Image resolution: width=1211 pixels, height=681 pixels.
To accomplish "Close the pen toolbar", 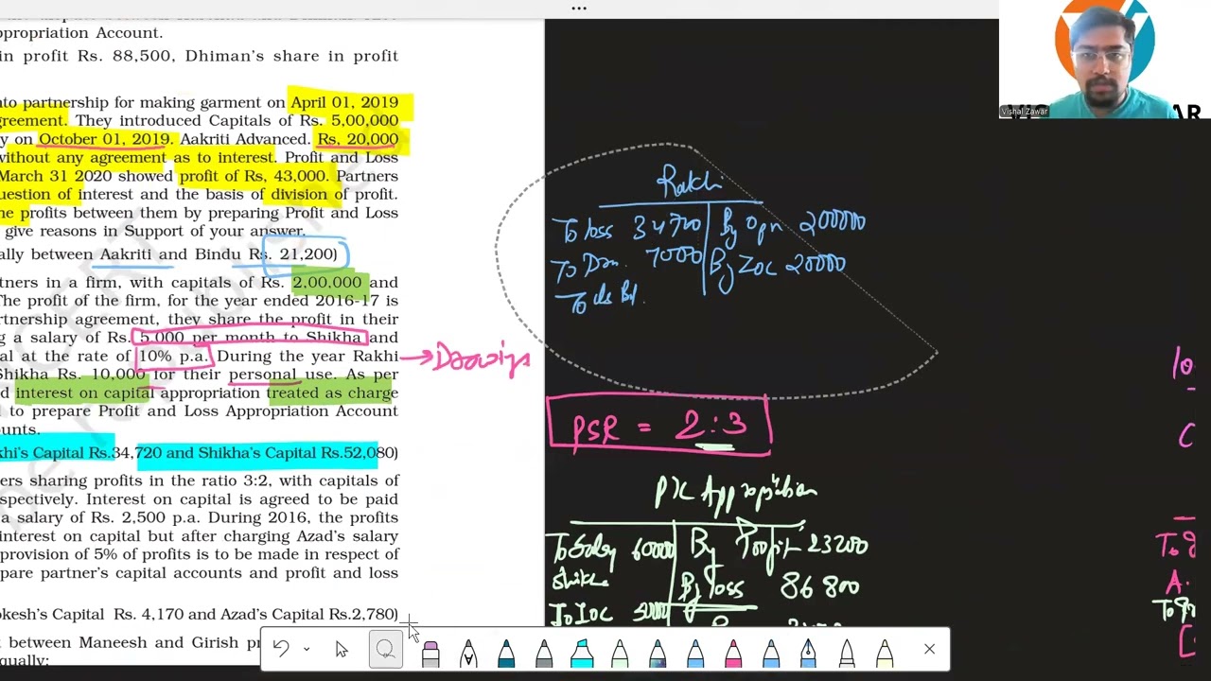I will click(x=929, y=649).
